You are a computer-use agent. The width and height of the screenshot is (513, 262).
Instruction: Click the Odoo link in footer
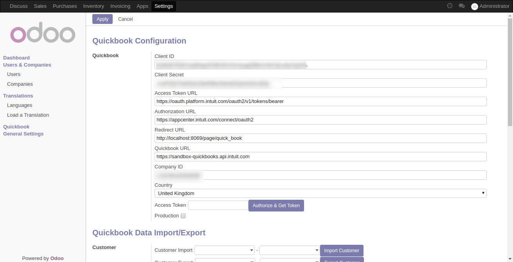[x=57, y=258]
